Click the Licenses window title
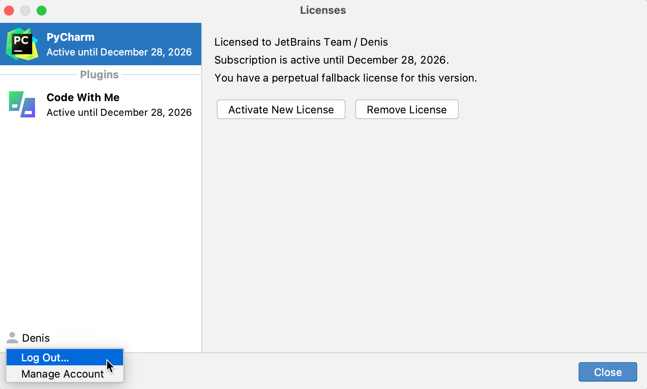Viewport: 647px width, 389px height. tap(323, 10)
